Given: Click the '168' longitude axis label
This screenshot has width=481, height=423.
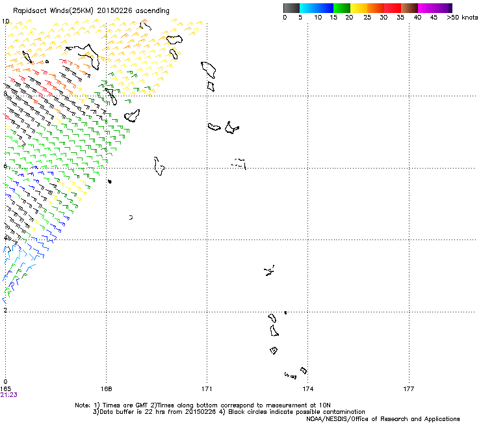Looking at the screenshot, I should [x=107, y=389].
